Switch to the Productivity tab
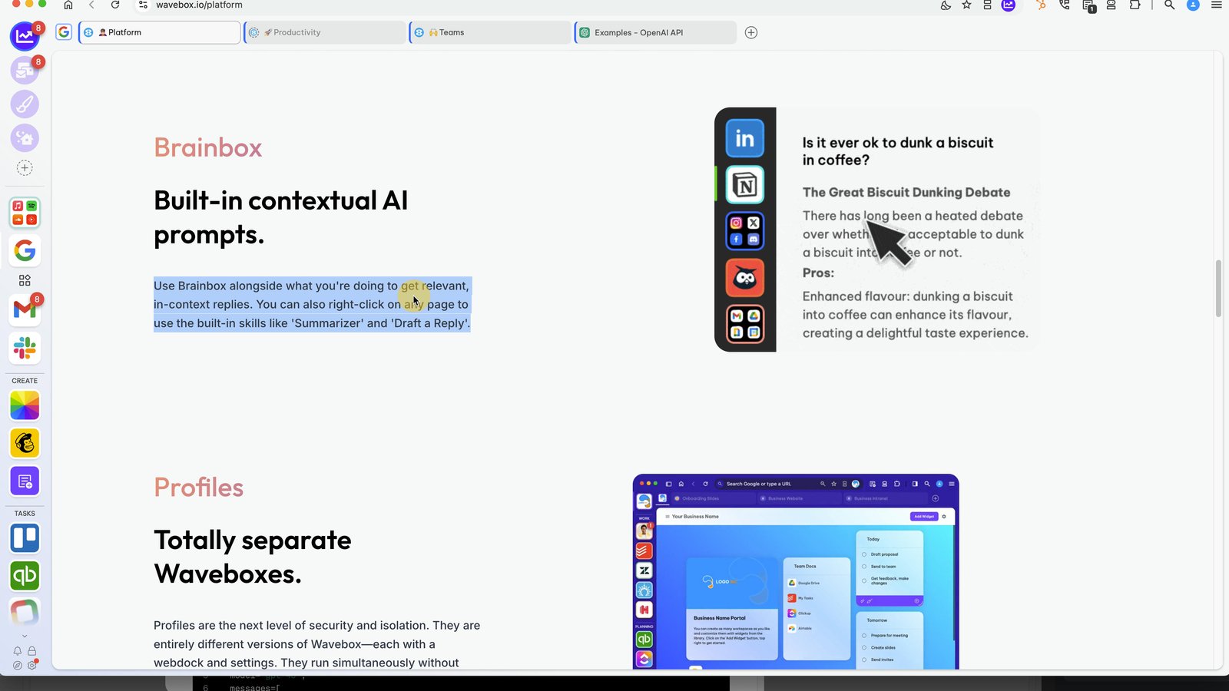Viewport: 1229px width, 691px height. pyautogui.click(x=325, y=32)
